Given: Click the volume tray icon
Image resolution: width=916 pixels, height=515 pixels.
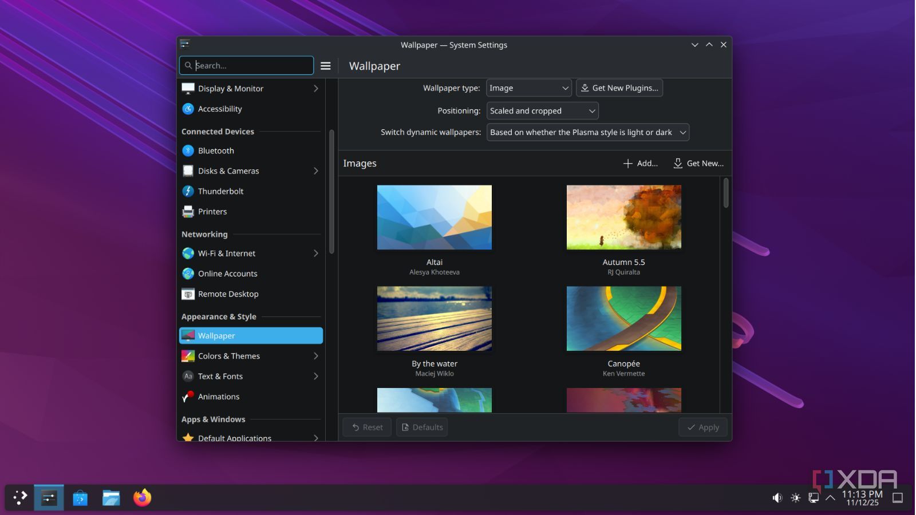Looking at the screenshot, I should [777, 498].
